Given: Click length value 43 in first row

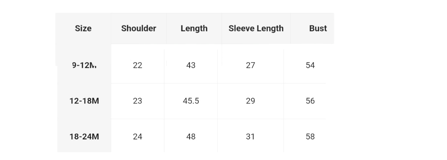Looking at the screenshot, I should pos(191,66).
